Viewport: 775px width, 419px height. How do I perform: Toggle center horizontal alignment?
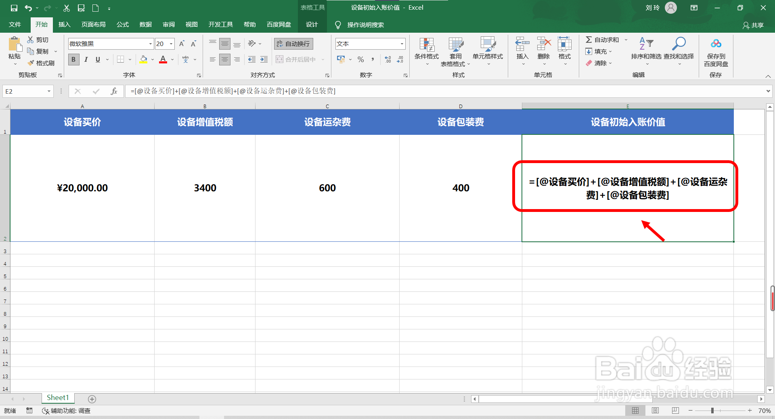click(225, 59)
